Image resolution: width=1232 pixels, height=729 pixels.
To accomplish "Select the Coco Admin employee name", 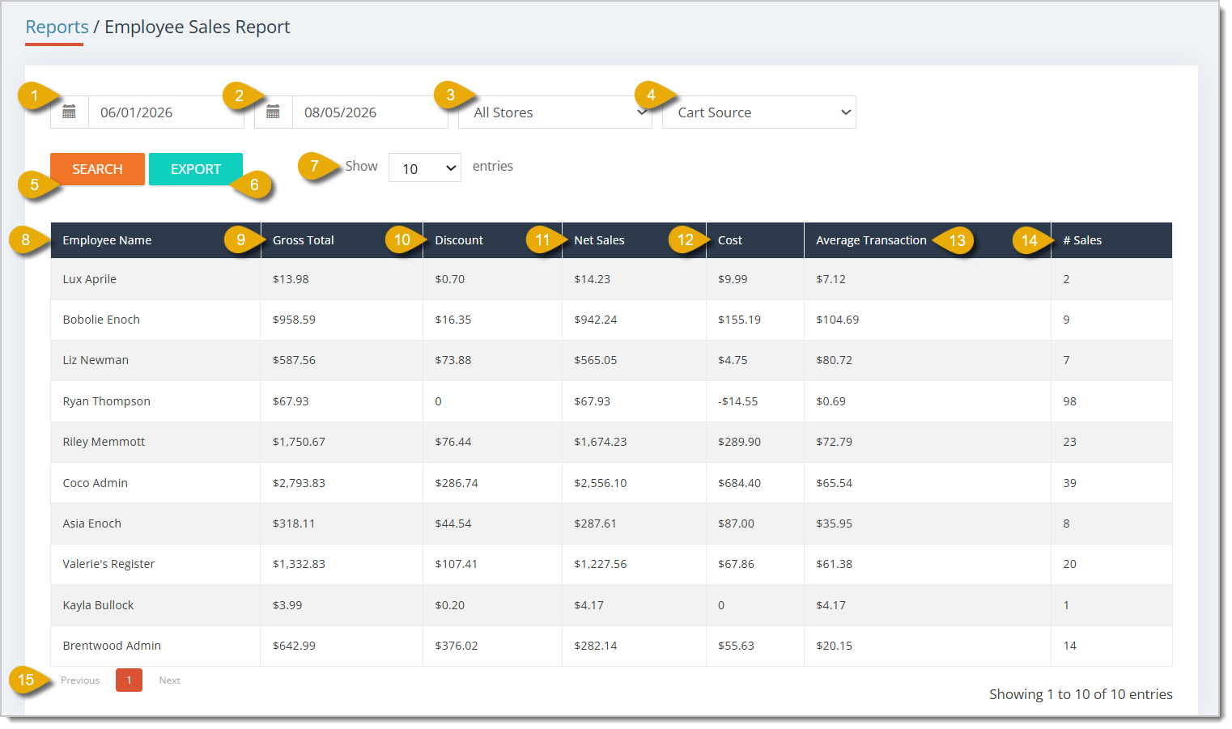I will (x=96, y=483).
